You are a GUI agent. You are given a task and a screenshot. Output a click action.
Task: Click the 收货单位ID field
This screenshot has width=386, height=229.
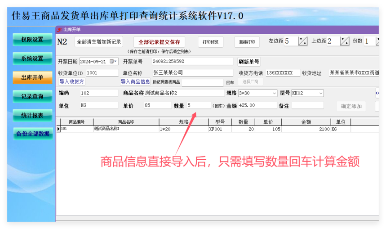(102, 73)
